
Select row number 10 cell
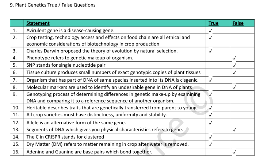[16, 108]
